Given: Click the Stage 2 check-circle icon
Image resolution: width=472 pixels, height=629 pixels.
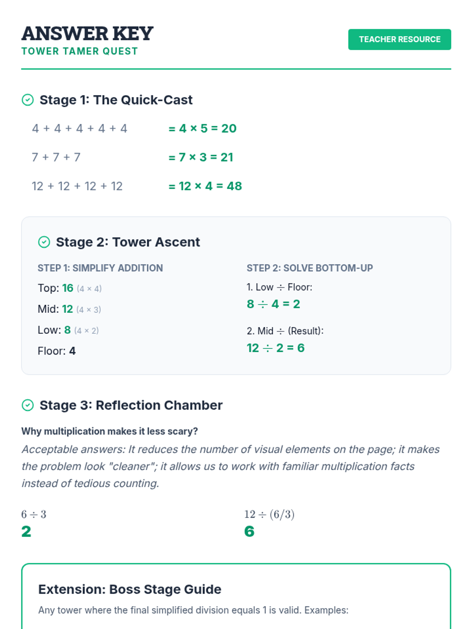Looking at the screenshot, I should coord(44,242).
